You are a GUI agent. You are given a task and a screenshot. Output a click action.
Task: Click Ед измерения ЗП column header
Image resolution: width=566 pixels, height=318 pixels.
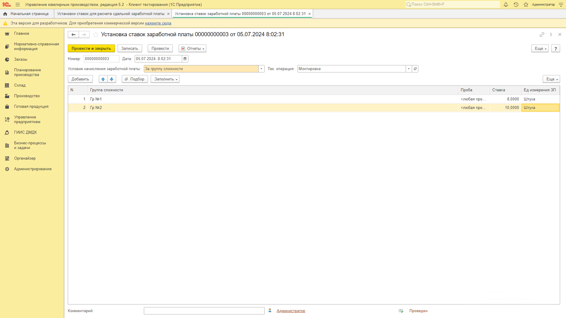point(540,90)
